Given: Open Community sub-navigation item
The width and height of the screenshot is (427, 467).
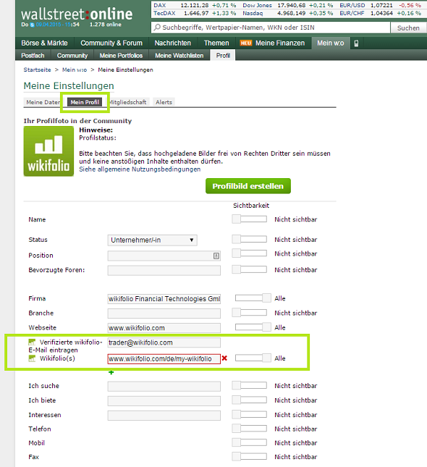Looking at the screenshot, I should coord(72,56).
